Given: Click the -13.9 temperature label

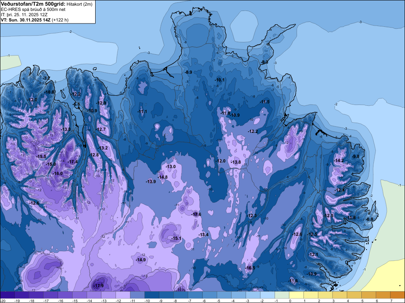Looking at the screenshot, I should pos(151,181).
